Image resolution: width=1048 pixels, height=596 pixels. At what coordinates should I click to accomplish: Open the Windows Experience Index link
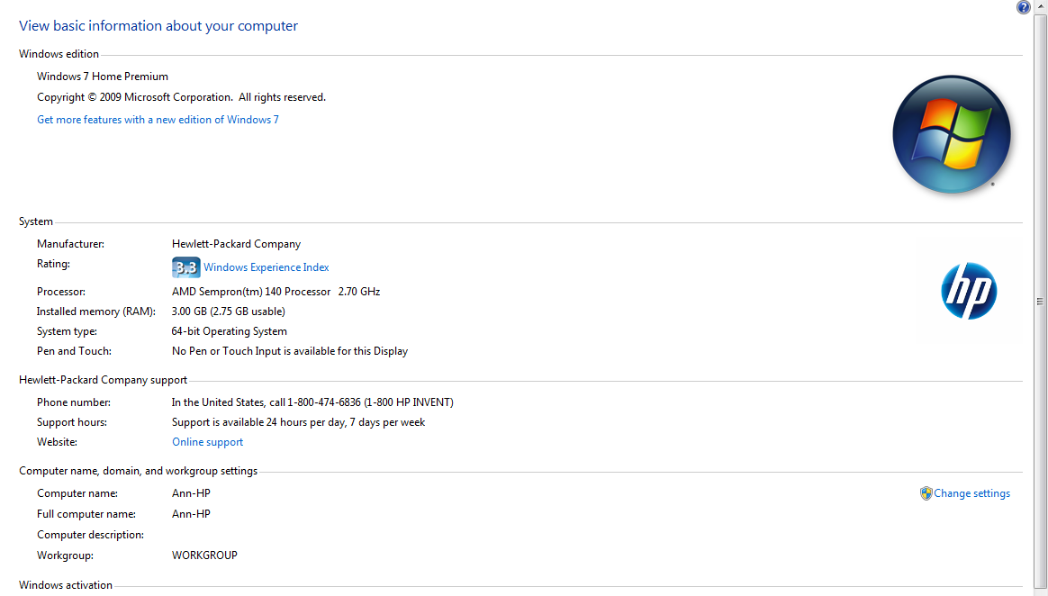pyautogui.click(x=266, y=267)
